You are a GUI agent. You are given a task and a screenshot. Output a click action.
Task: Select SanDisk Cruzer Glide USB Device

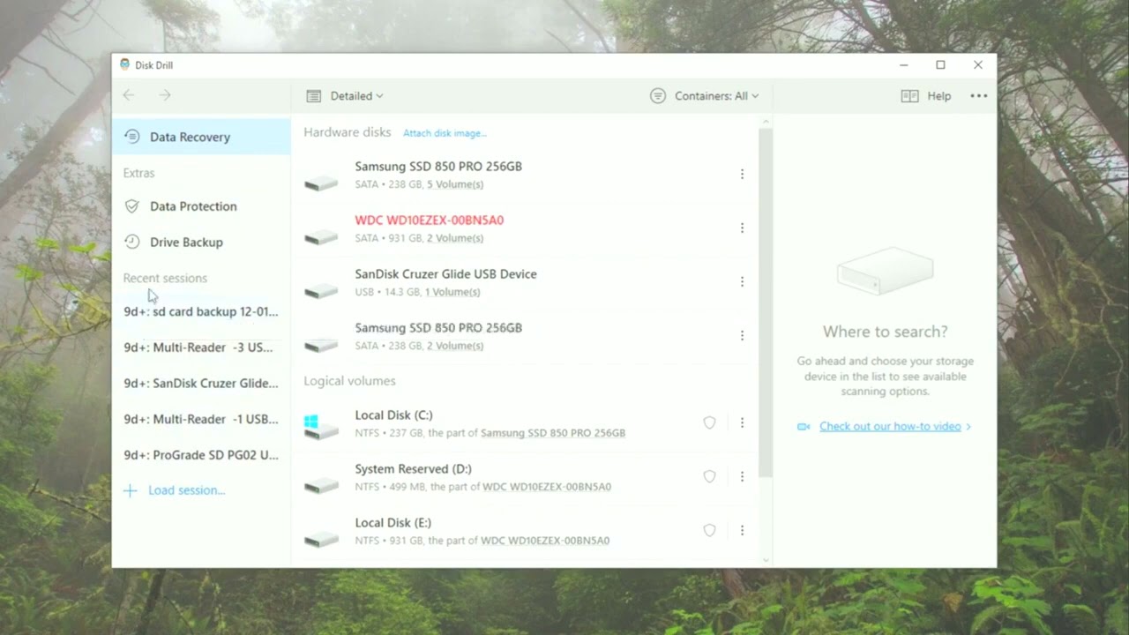[524, 282]
